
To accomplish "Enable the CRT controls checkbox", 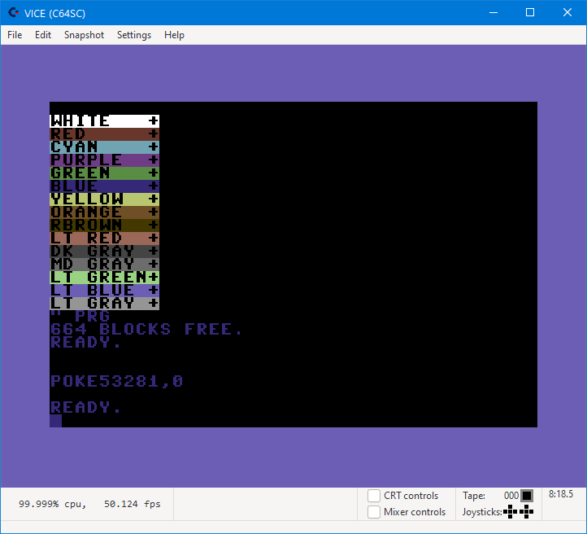I will coord(374,496).
